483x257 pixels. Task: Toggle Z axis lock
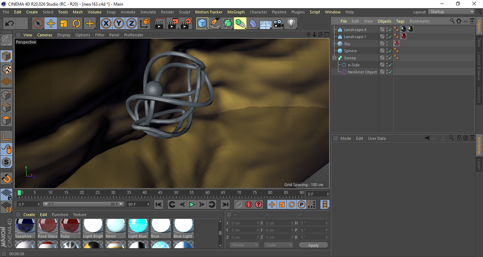tap(132, 24)
